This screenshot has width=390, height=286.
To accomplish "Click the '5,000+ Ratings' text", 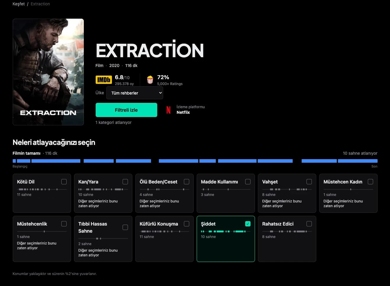I will point(170,84).
